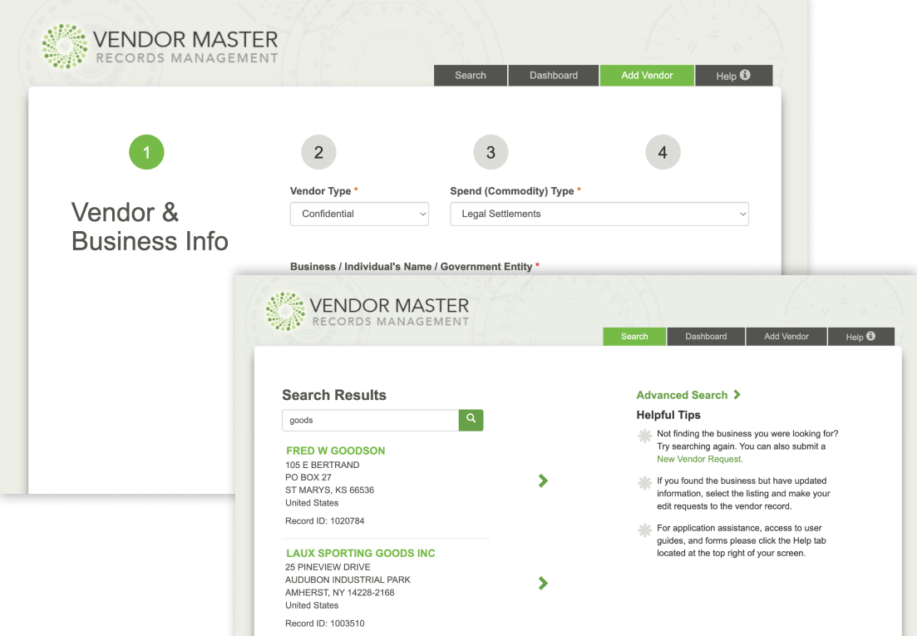Screen dimensions: 917x636
Task: Go to step 3 circle in the wizard
Action: [x=491, y=152]
